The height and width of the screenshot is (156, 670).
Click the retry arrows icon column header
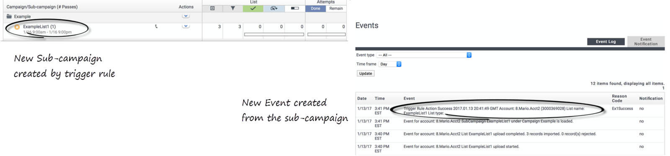tap(274, 8)
